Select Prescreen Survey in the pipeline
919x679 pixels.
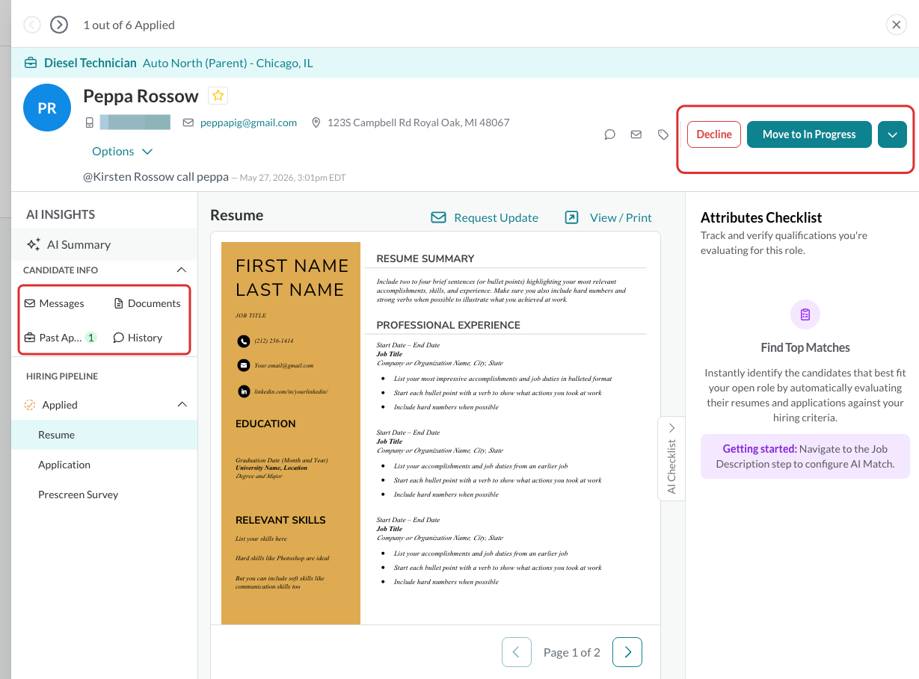click(105, 494)
